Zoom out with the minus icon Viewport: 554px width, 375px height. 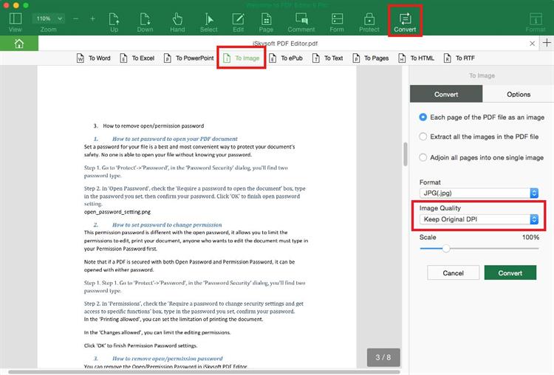75,18
